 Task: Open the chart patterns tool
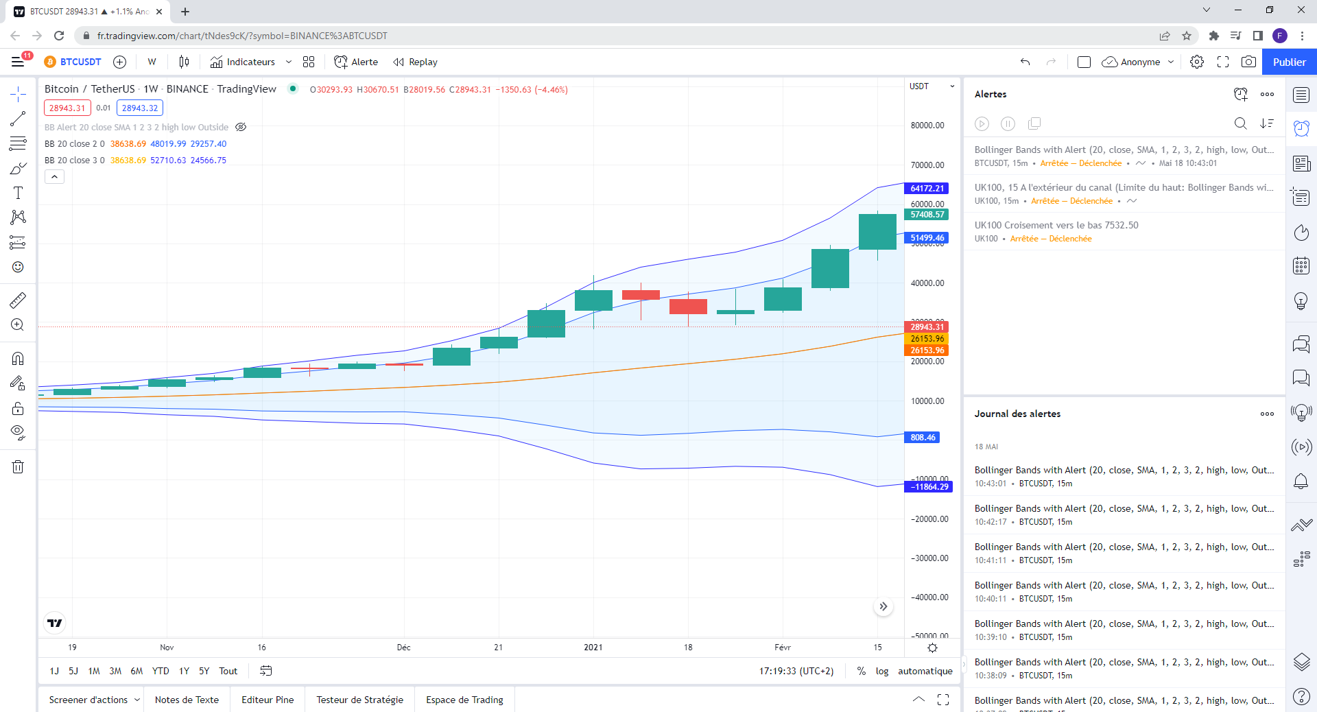pos(18,217)
